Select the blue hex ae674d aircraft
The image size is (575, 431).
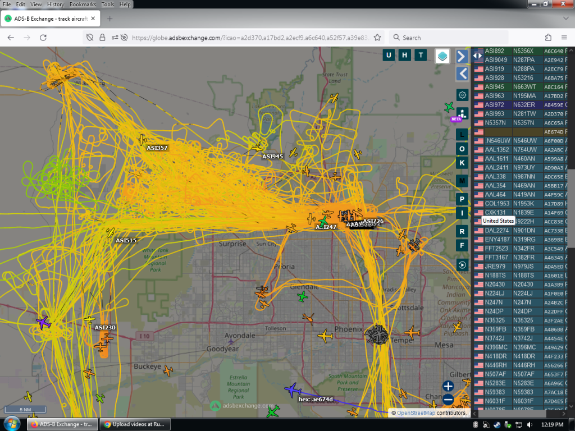coord(293,390)
